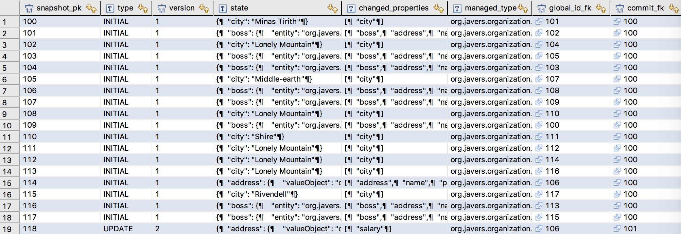Select the state "address" cell in the UPDATE row
Viewport: 681px width, 234px height.
coord(278,229)
